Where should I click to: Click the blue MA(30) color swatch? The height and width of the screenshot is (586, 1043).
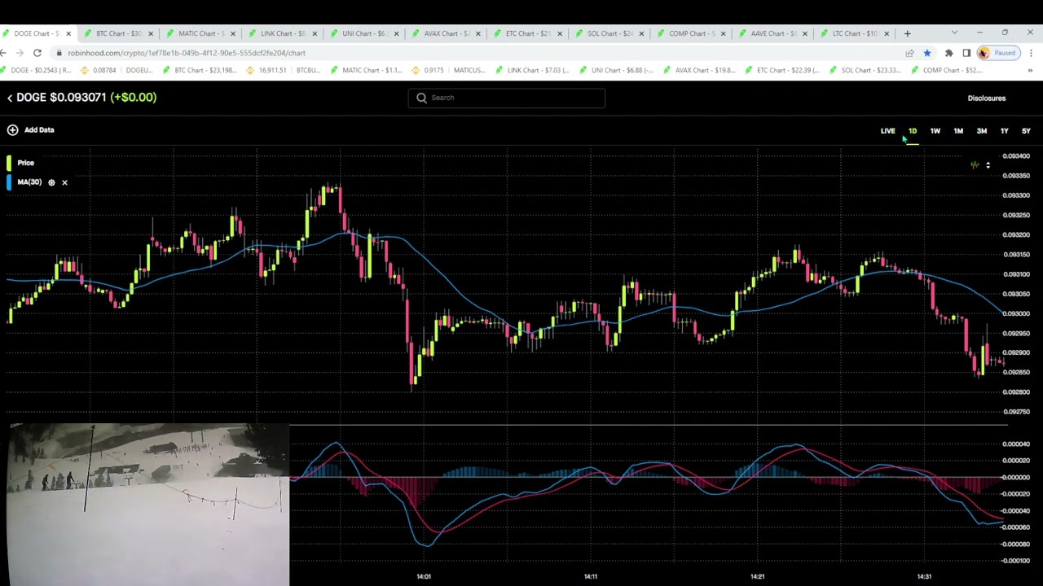9,182
